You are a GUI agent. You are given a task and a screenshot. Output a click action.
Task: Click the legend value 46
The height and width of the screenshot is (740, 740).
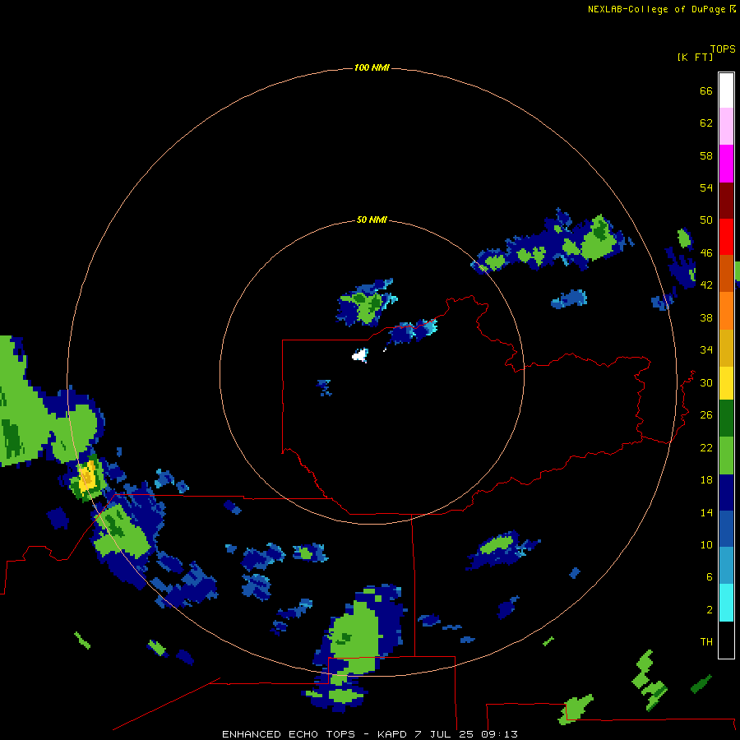point(706,253)
